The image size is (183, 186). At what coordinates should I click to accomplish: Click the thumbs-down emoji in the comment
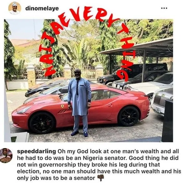tap(101, 178)
